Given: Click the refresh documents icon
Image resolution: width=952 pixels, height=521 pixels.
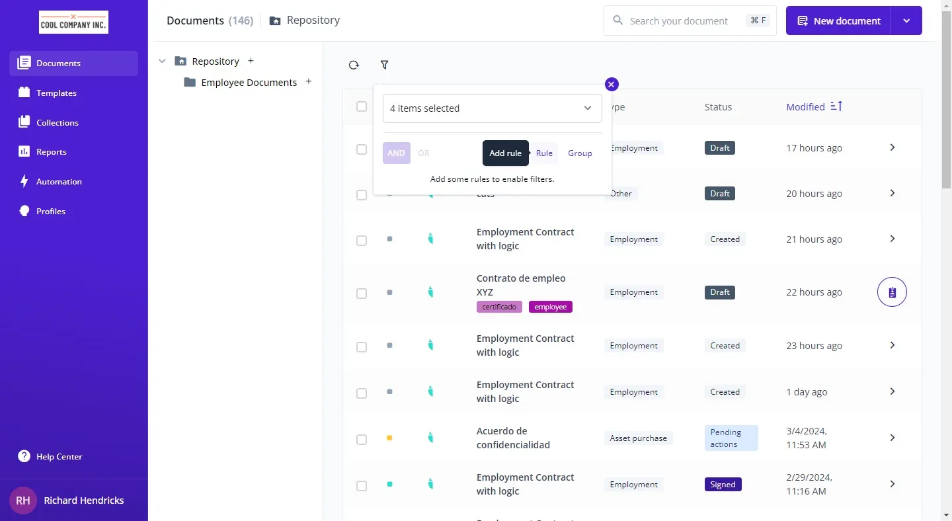Looking at the screenshot, I should pos(354,65).
